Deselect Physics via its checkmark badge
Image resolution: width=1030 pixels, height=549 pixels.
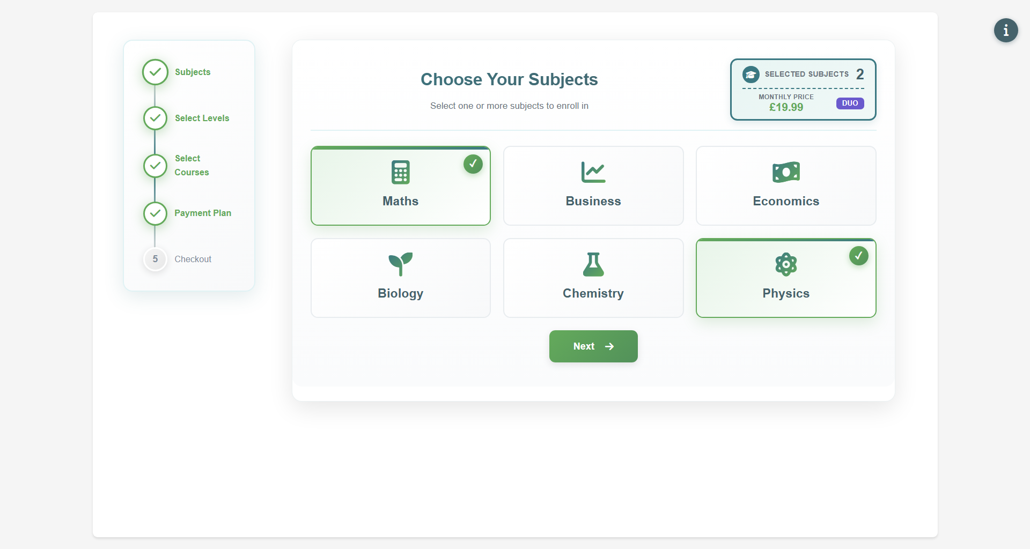[x=858, y=256]
